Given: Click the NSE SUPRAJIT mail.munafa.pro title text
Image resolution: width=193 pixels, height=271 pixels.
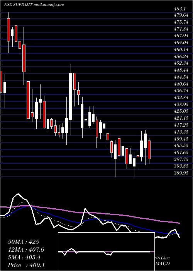Looking at the screenshot, I should coord(34,5).
